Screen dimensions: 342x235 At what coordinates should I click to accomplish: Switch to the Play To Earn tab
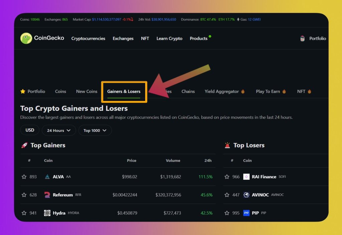pyautogui.click(x=268, y=91)
